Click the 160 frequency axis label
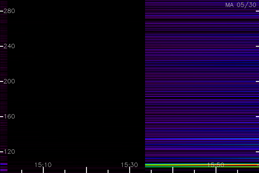Image resolution: width=259 pixels, height=173 pixels. 9,116
